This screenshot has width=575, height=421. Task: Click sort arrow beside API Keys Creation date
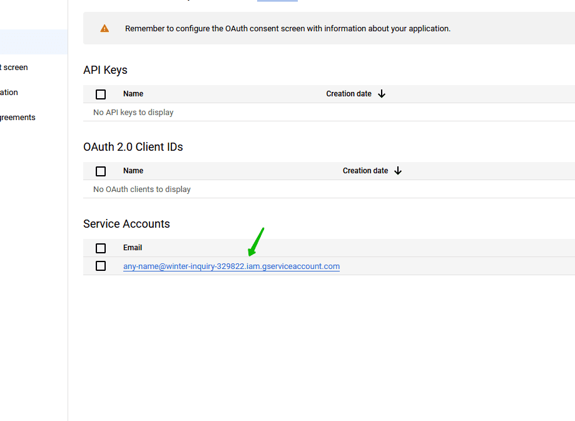(x=382, y=94)
